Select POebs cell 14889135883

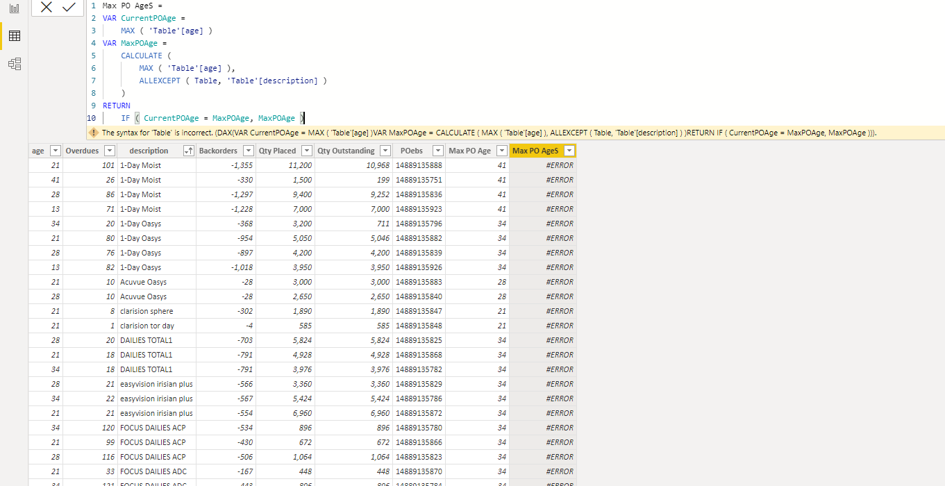point(419,282)
